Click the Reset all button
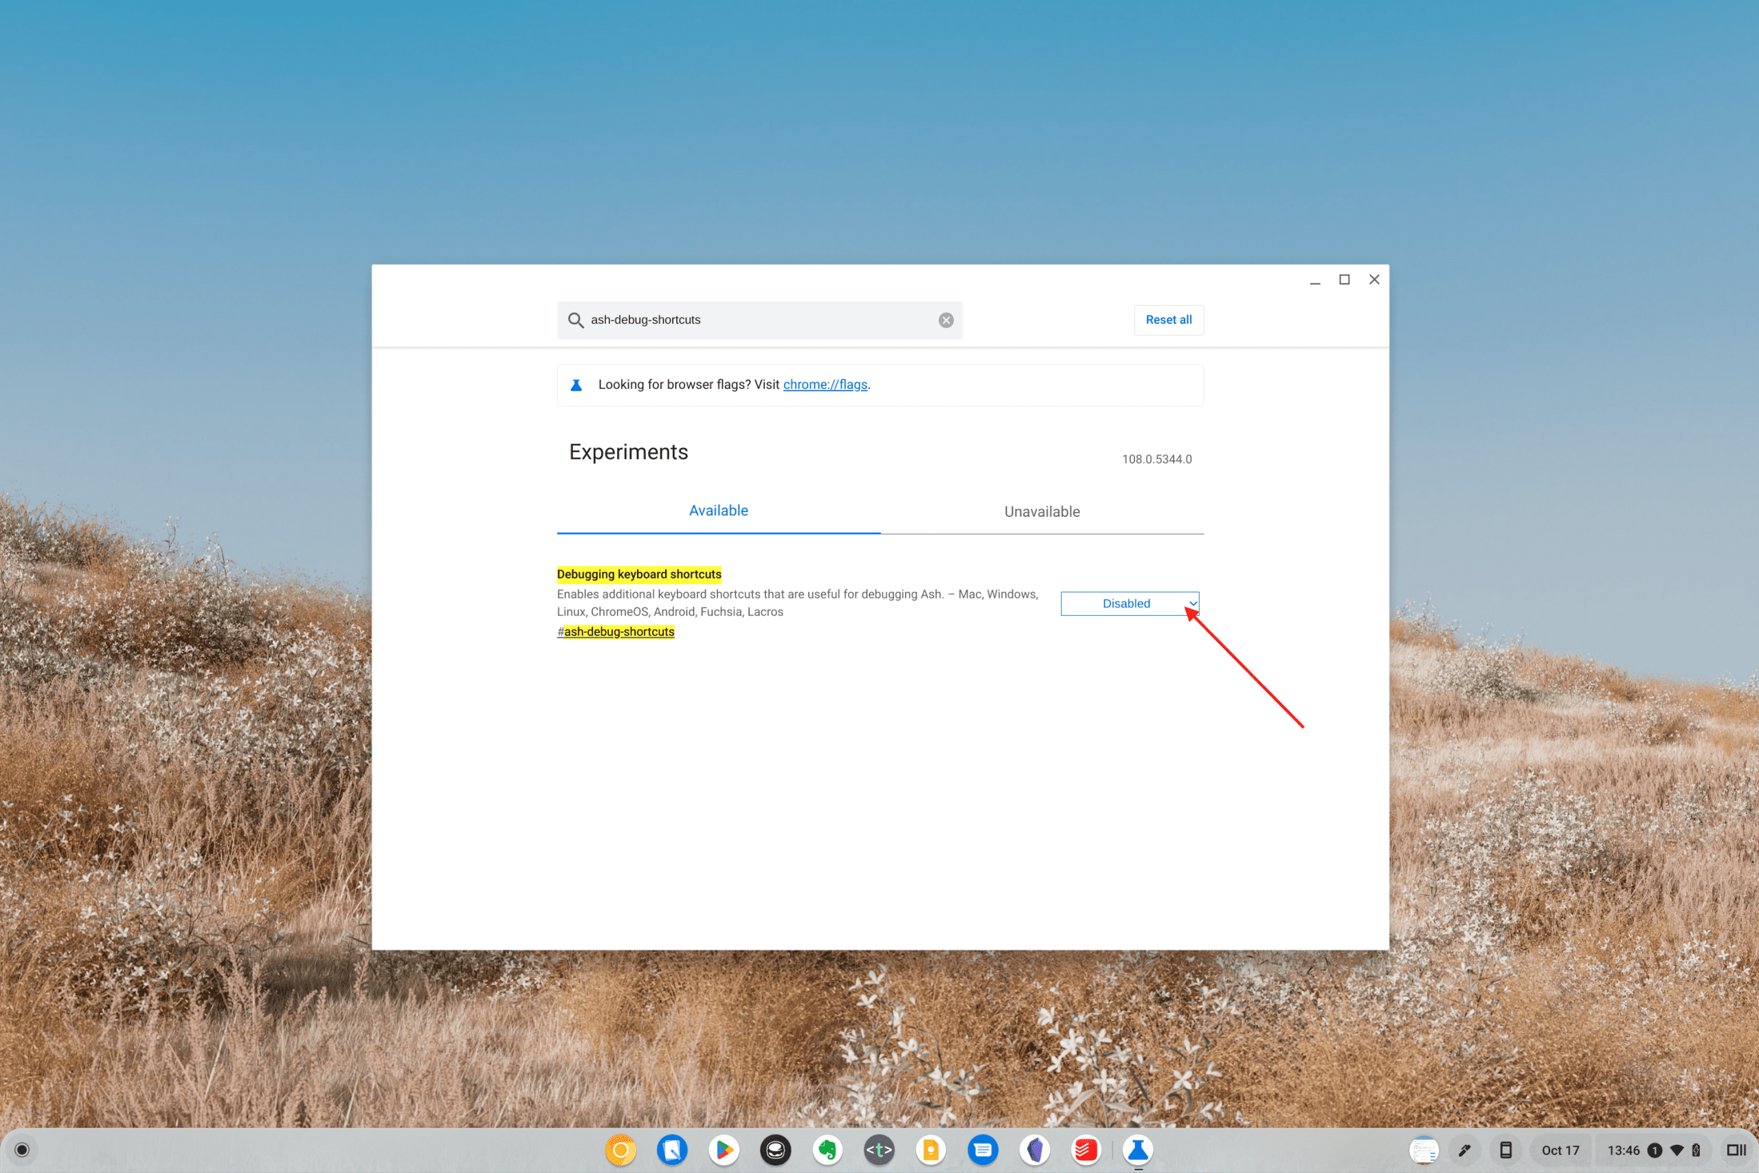 1168,320
